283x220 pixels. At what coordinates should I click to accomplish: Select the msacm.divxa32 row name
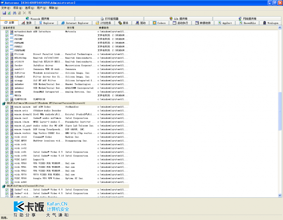tap(23, 114)
